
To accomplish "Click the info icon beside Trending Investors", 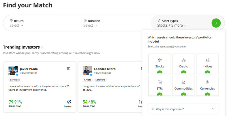I will [42, 47].
